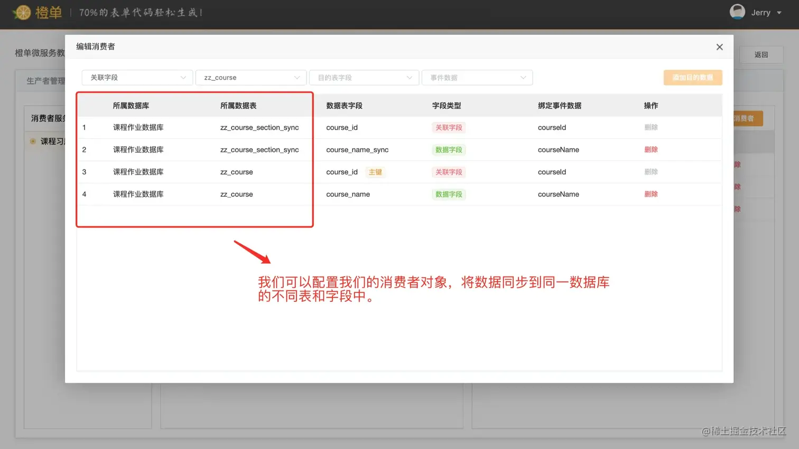
Task: Open the 事件数据 dropdown
Action: pos(477,78)
